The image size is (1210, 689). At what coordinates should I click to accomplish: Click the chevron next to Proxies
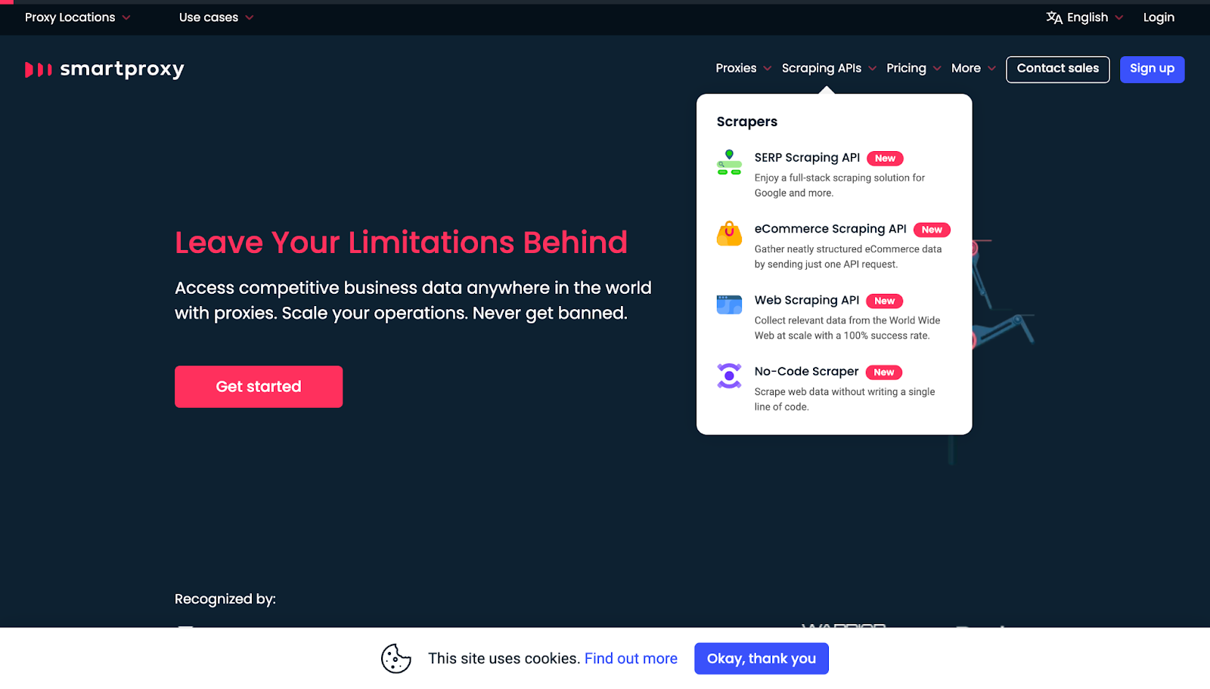[x=767, y=69]
